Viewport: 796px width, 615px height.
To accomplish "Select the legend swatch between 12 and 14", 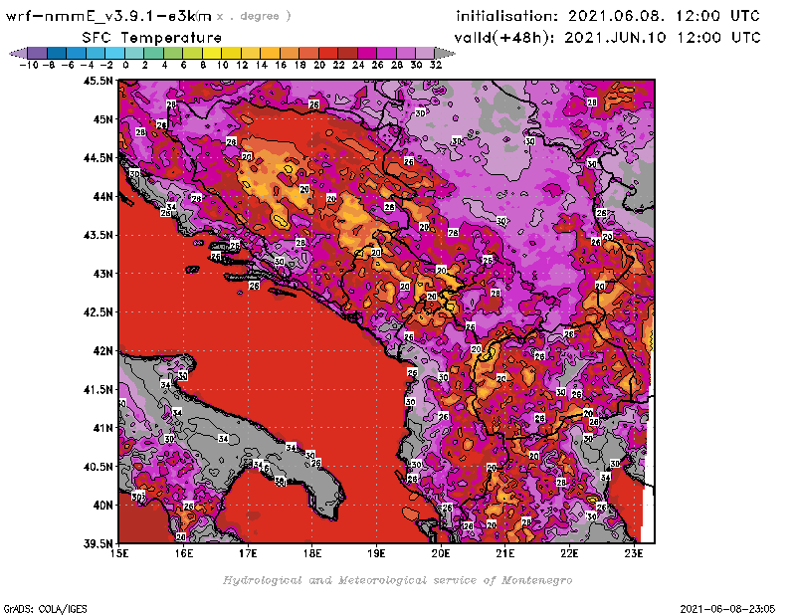I will pos(251,53).
